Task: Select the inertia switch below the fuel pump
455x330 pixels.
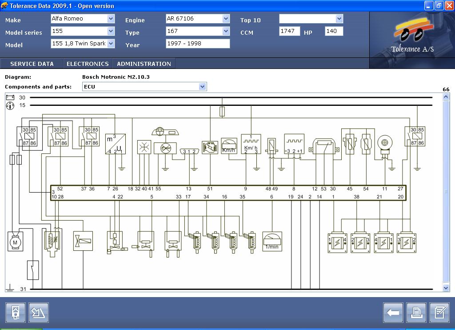Action: coord(33,270)
